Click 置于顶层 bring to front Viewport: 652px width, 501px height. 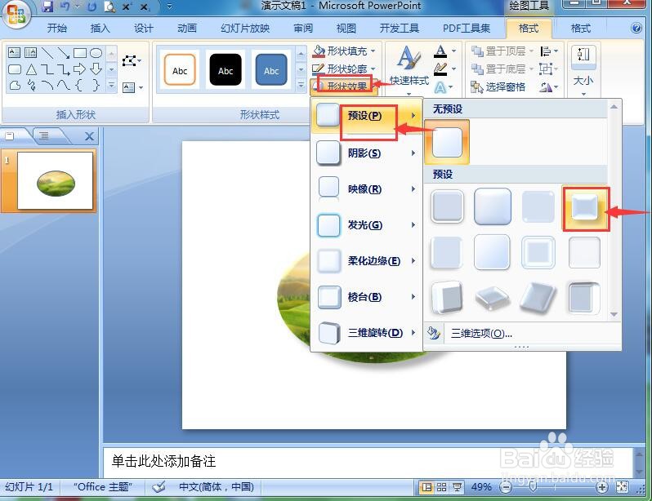click(x=502, y=51)
